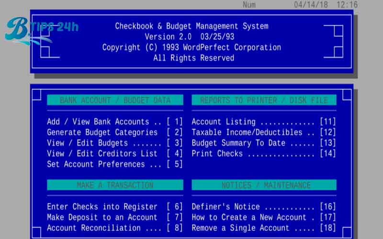Click the BANK ACCOUNT / BUDGET DATA header
The image size is (383, 239).
[115, 100]
